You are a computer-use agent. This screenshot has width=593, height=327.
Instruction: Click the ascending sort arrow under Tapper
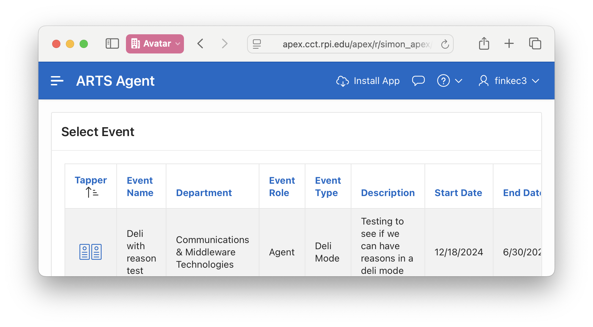click(92, 192)
